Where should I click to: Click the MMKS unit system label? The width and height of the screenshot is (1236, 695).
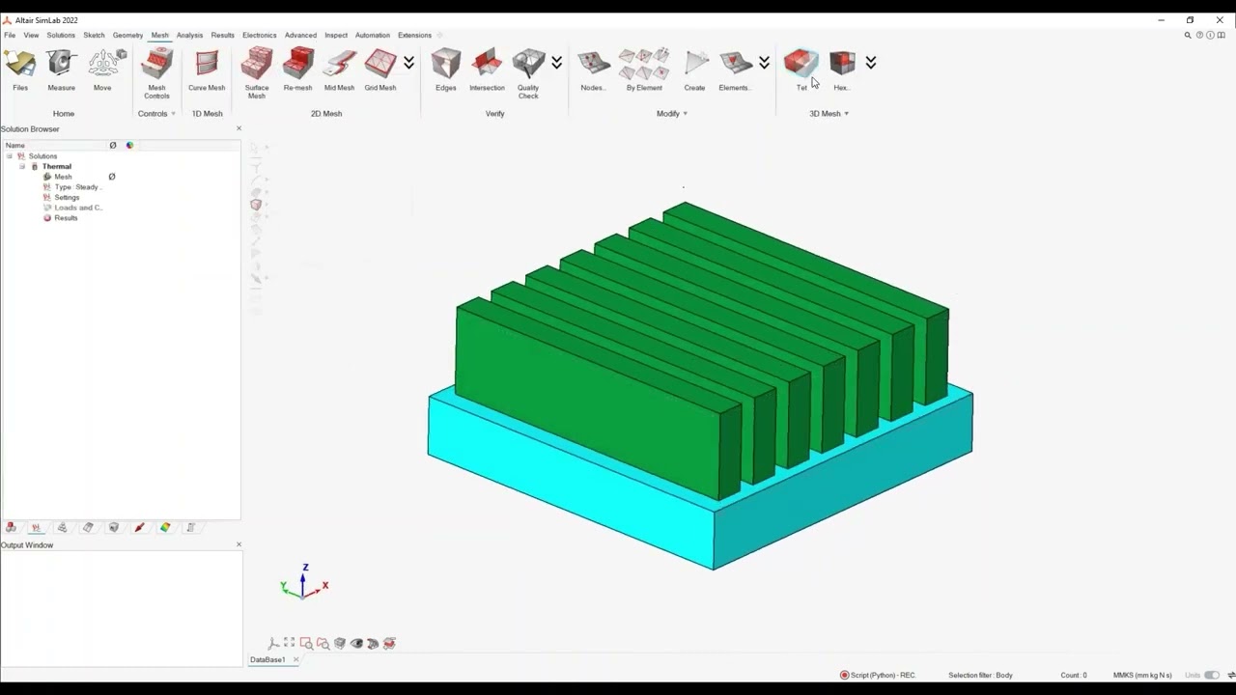click(x=1142, y=675)
